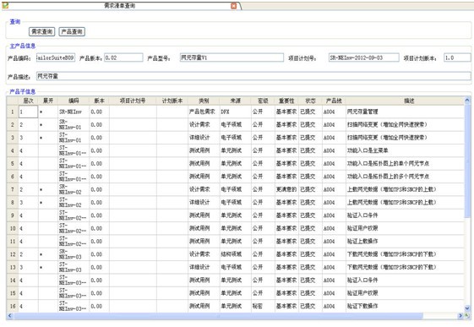Screen dimensions: 474x327
Task: Focus the 产品型号 input field
Action: click(232, 57)
